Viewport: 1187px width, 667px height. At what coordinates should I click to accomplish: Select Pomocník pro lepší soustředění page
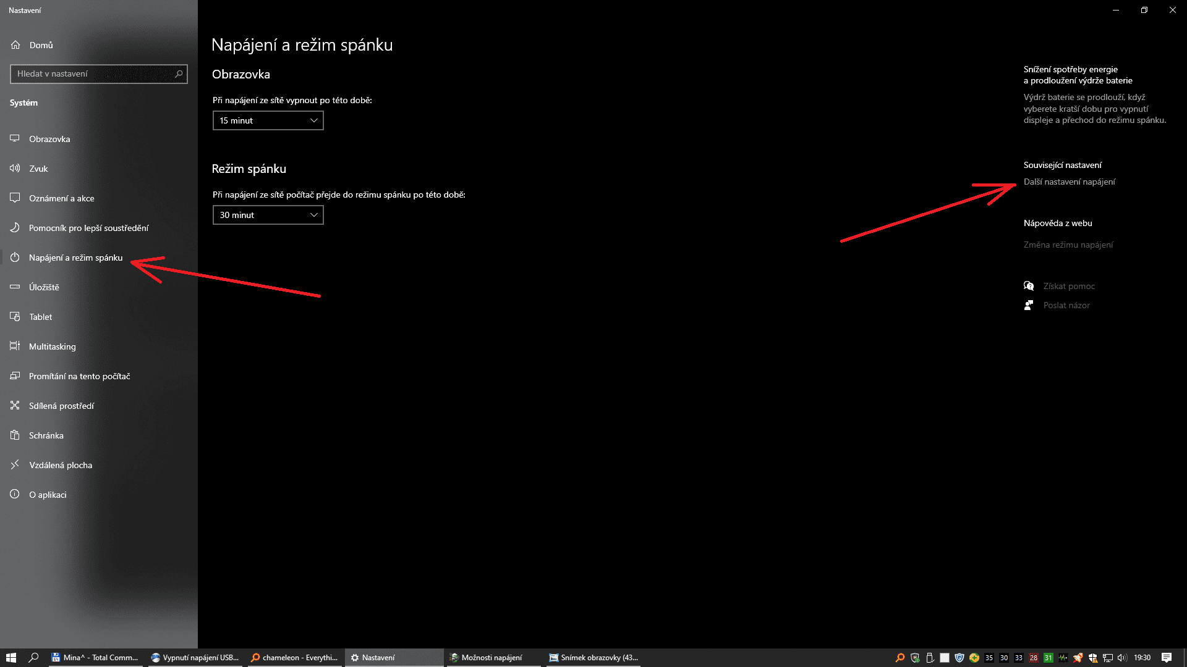(88, 228)
